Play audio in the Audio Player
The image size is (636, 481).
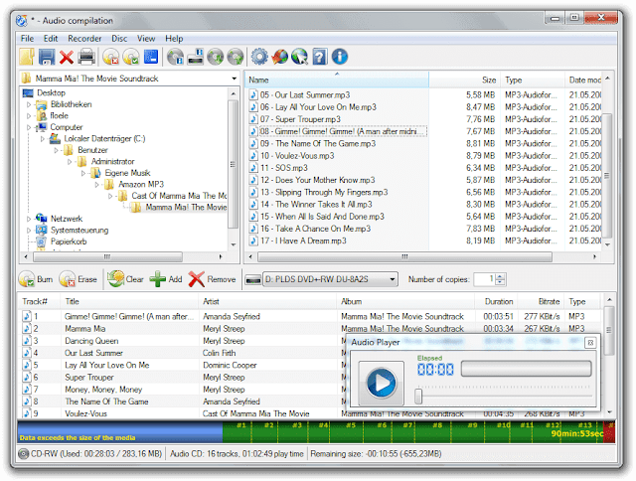381,383
